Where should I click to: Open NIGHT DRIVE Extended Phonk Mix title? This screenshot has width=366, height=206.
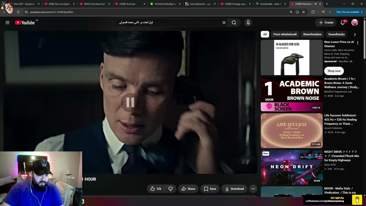pyautogui.click(x=342, y=156)
